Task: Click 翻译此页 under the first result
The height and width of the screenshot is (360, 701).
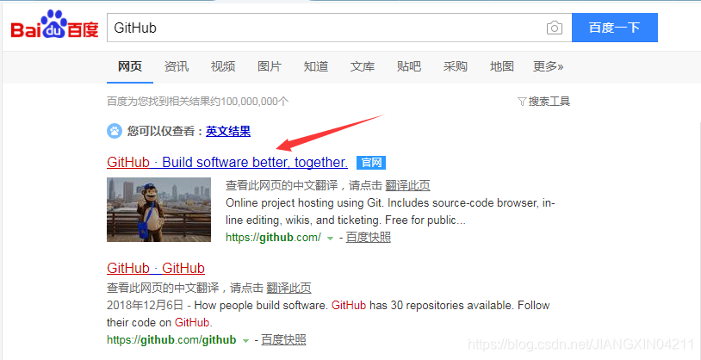Action: click(407, 185)
